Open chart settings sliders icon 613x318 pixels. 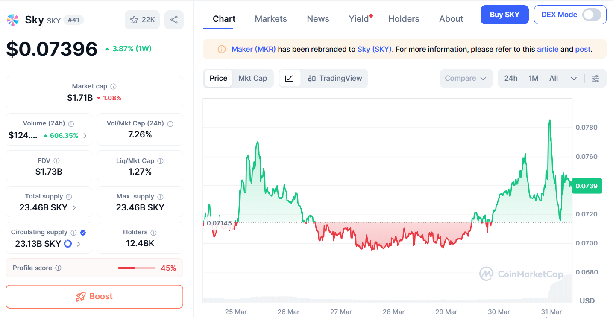coord(595,79)
